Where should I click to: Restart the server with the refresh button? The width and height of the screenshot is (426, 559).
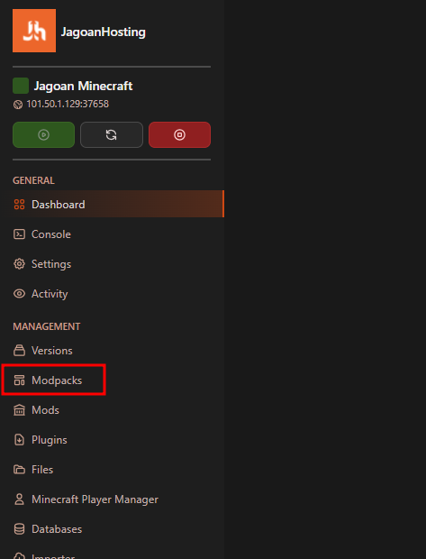point(112,134)
